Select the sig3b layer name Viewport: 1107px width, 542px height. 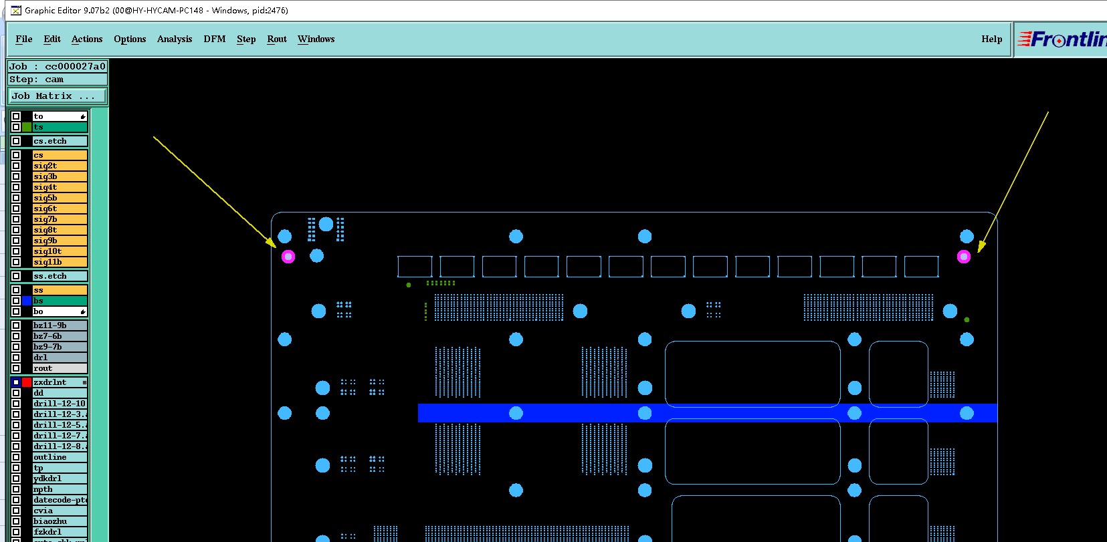coord(60,176)
